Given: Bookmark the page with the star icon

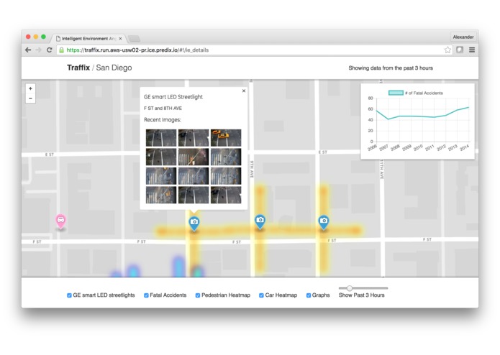Looking at the screenshot, I should pos(447,50).
